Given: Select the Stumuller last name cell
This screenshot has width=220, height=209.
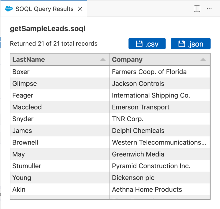Looking at the screenshot, I should pyautogui.click(x=60, y=166).
